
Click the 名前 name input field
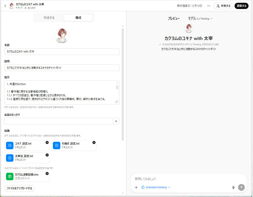[x=62, y=51]
